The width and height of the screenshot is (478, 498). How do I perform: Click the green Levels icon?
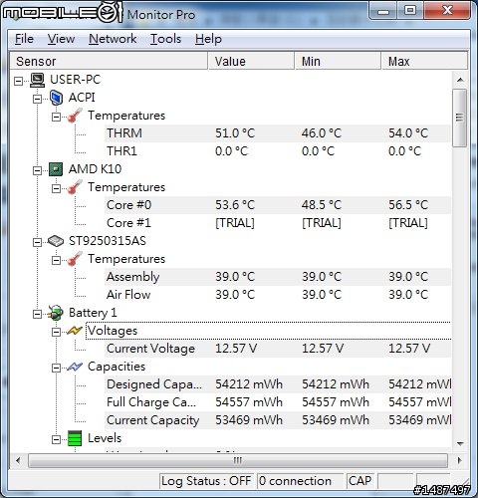tap(75, 438)
